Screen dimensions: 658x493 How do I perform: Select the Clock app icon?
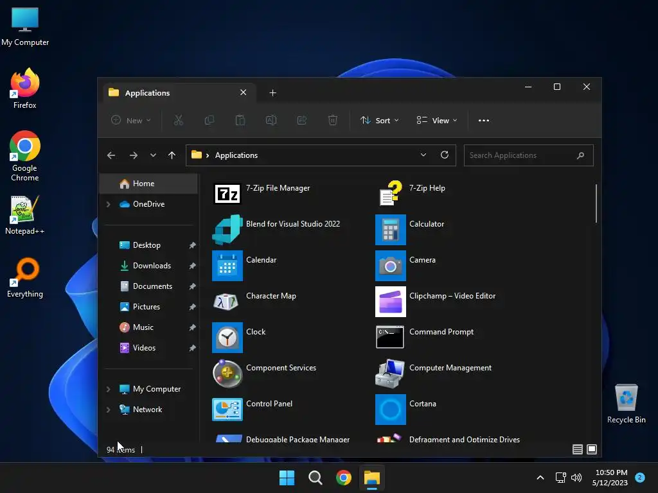point(227,338)
